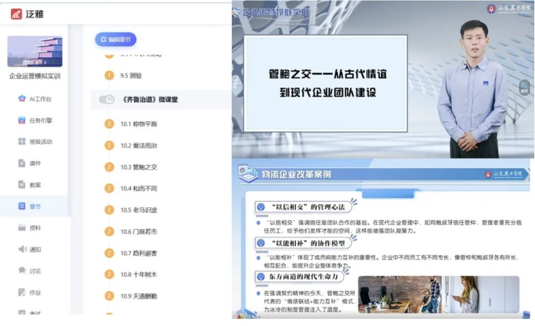Viewport: 535px width, 326px height.
Task: Open the 教案 sidebar menu item
Action: 35,185
